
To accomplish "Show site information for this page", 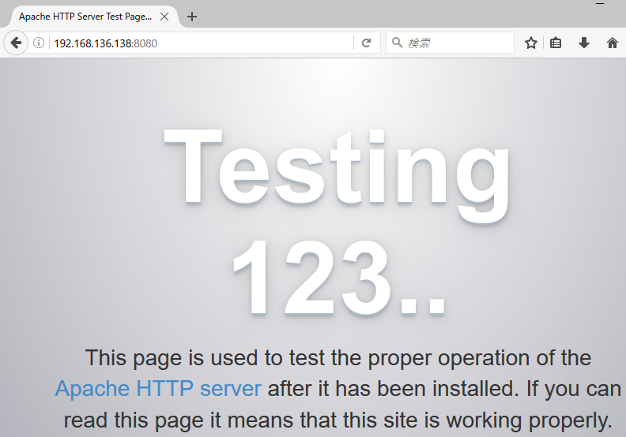I will 38,43.
